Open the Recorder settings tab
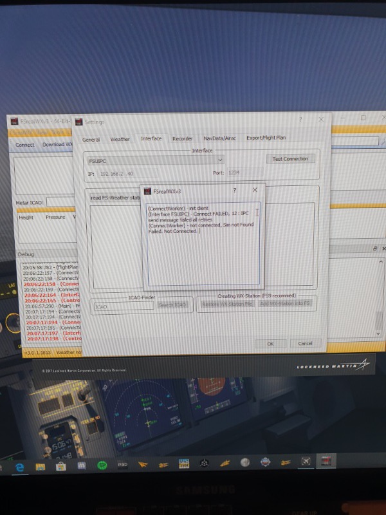The height and width of the screenshot is (515, 386). point(183,138)
